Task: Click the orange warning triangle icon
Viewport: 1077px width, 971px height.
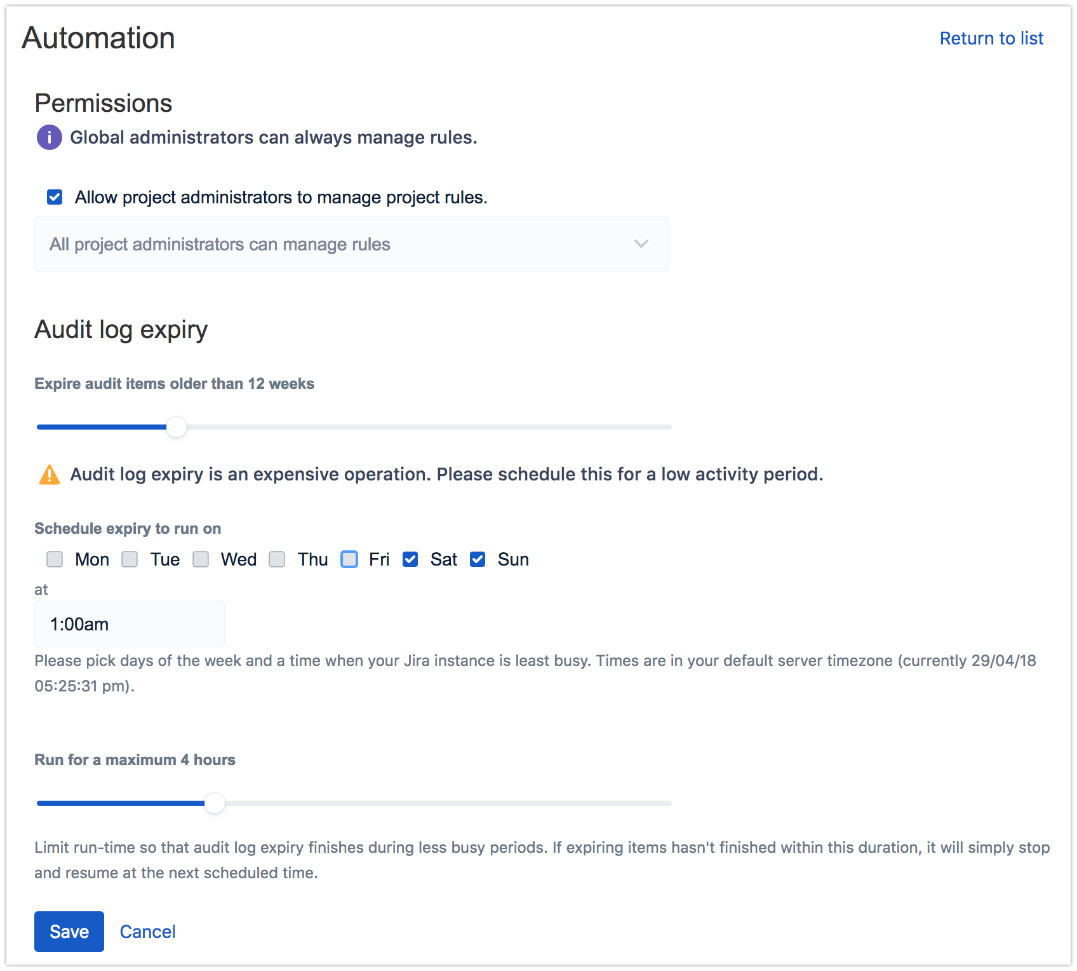Action: coord(49,475)
